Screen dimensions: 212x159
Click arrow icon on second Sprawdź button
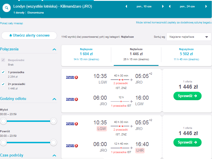195,142
